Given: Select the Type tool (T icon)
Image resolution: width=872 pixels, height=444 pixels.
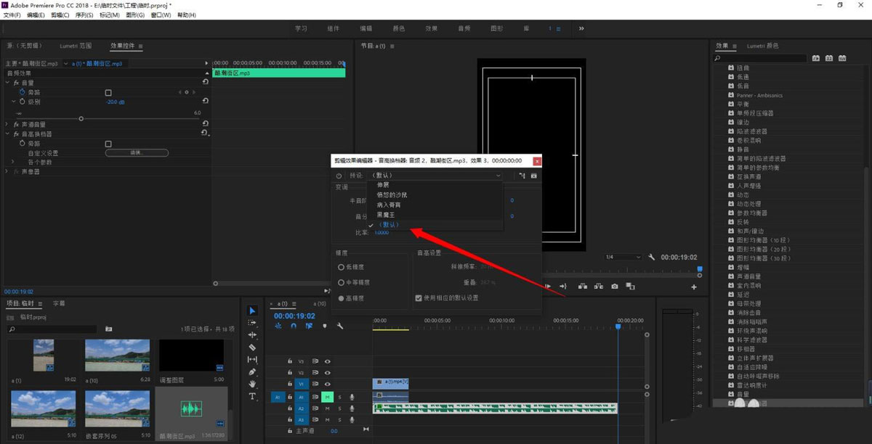Looking at the screenshot, I should [252, 396].
